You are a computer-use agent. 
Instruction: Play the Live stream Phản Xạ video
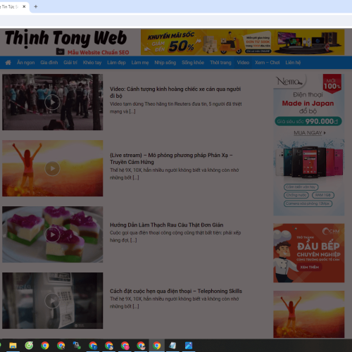pyautogui.click(x=52, y=168)
